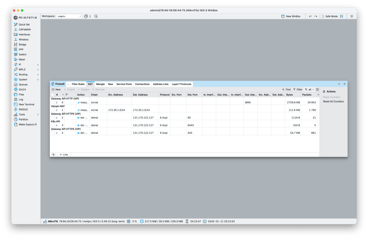
Task: Open the 'all' interface filter dropdown
Action: click(310, 89)
